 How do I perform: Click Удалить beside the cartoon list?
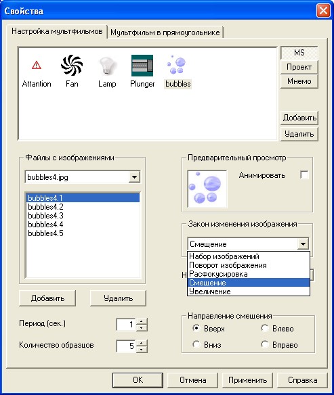click(x=299, y=134)
